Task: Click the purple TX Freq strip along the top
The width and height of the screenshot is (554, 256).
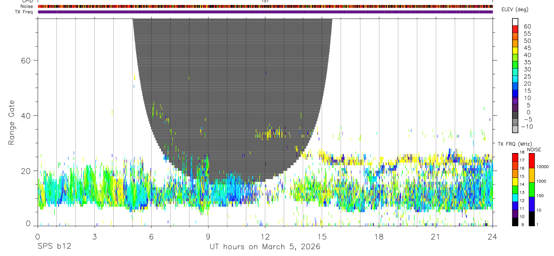Action: pyautogui.click(x=265, y=12)
